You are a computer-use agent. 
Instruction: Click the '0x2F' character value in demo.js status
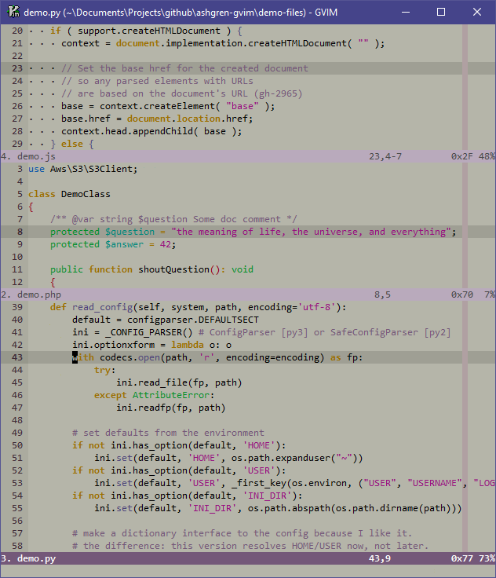click(462, 156)
